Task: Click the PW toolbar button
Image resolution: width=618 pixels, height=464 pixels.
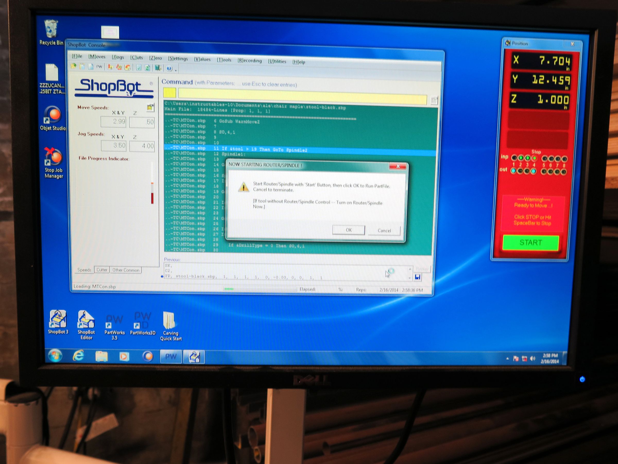Action: pyautogui.click(x=99, y=67)
